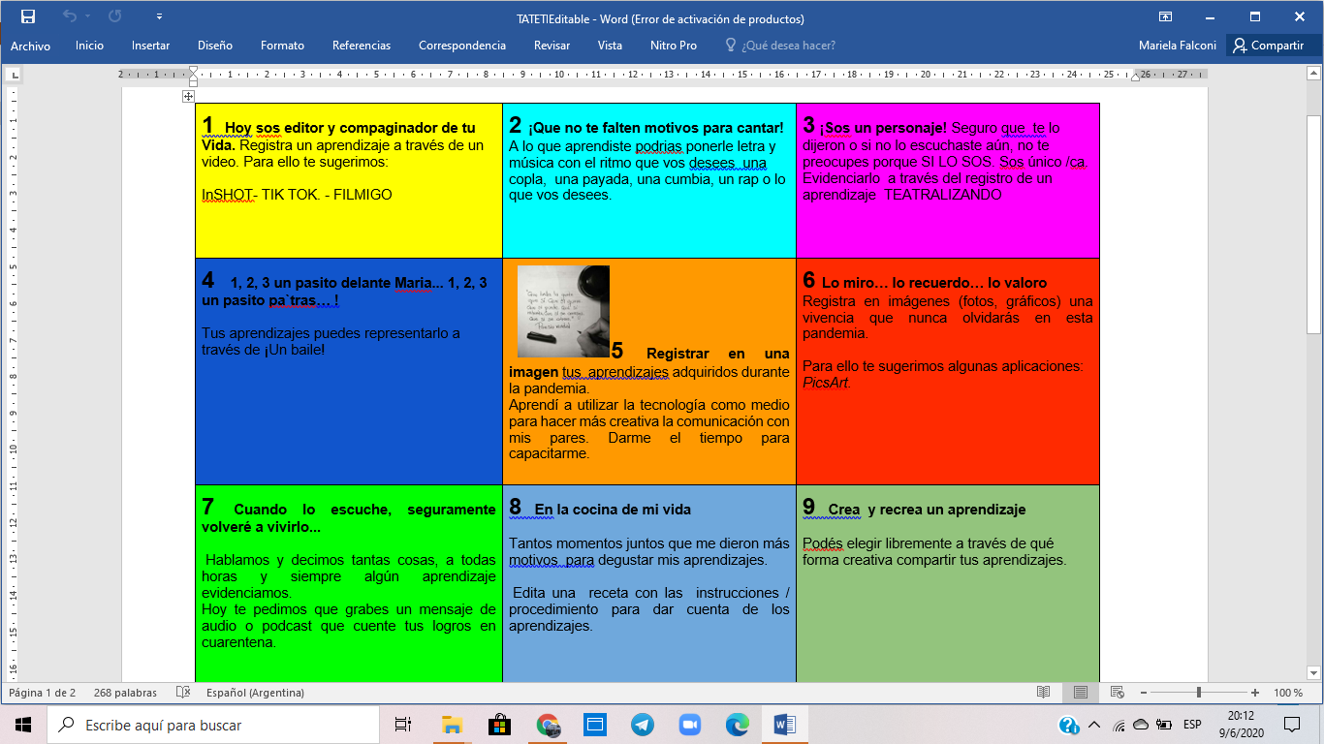This screenshot has width=1324, height=744.
Task: Click the OneDrive cloud tray icon
Action: 1141,725
